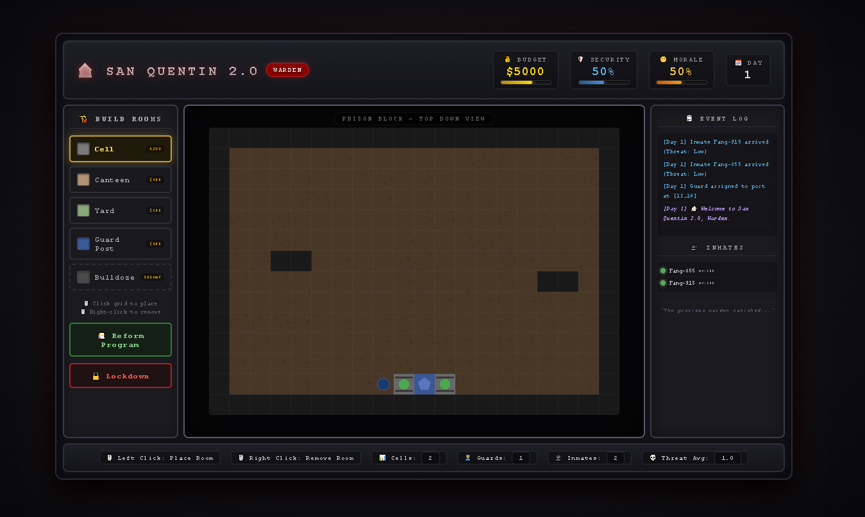This screenshot has width=865, height=517.
Task: Click the 'San Quentin 2.0' title
Action: pos(182,71)
